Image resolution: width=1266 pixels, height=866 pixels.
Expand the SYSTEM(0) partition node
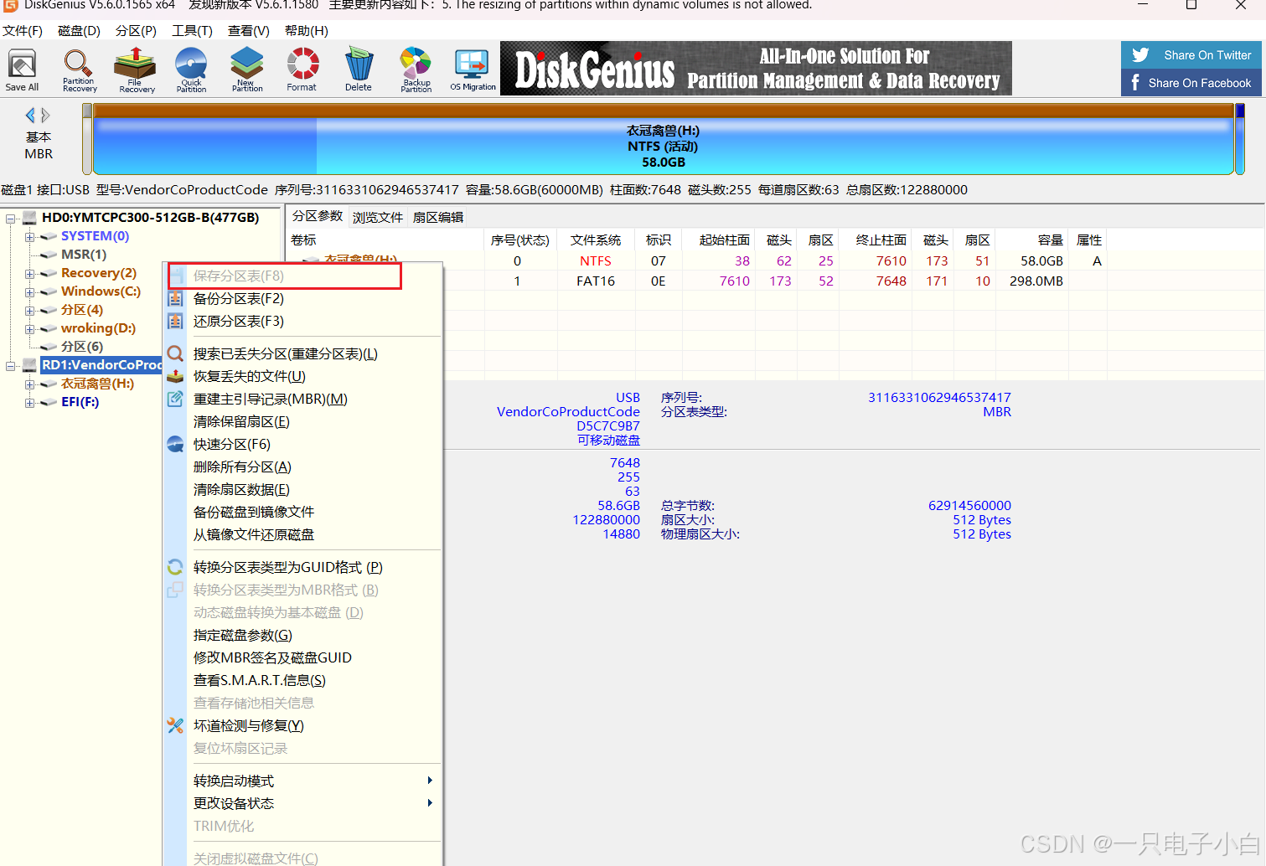[x=30, y=237]
